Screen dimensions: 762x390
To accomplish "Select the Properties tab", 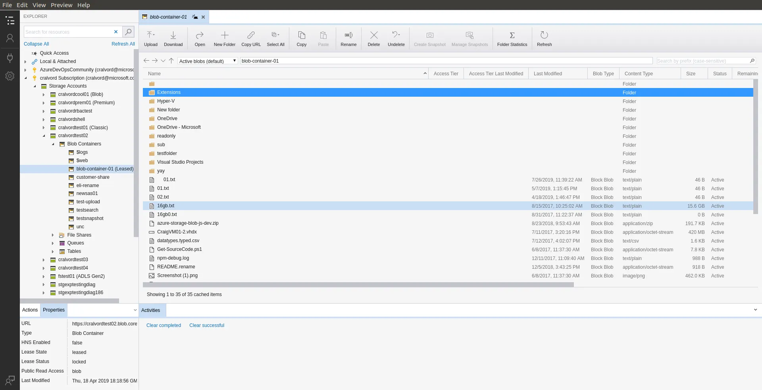I will point(54,310).
